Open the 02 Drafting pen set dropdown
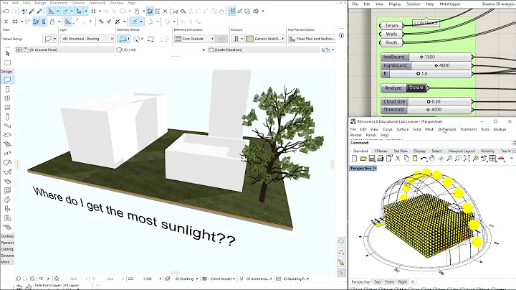The image size is (516, 290). [186, 279]
